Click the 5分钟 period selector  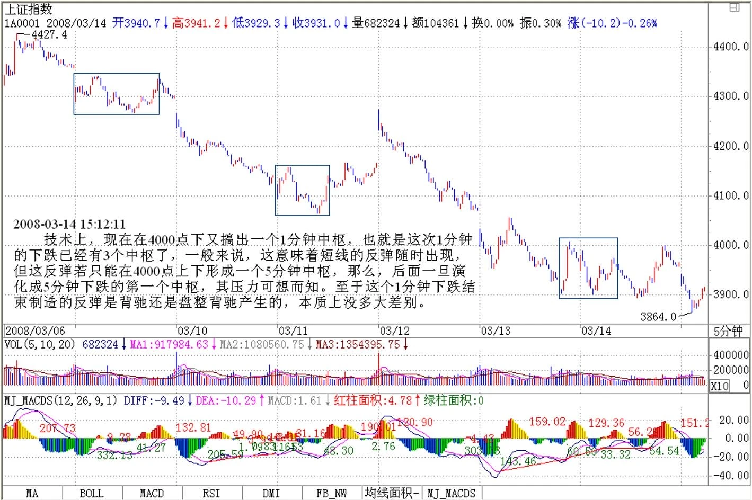[x=728, y=332]
